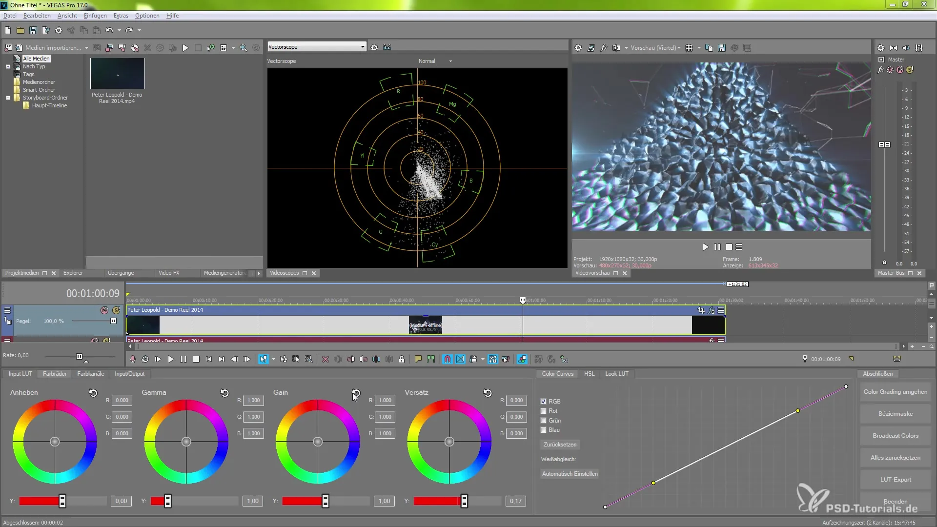This screenshot has height=527, width=937.
Task: Check the Blau channel checkbox
Action: (543, 430)
